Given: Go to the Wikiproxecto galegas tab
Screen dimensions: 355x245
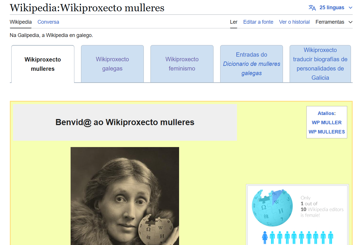Looking at the screenshot, I should point(112,64).
